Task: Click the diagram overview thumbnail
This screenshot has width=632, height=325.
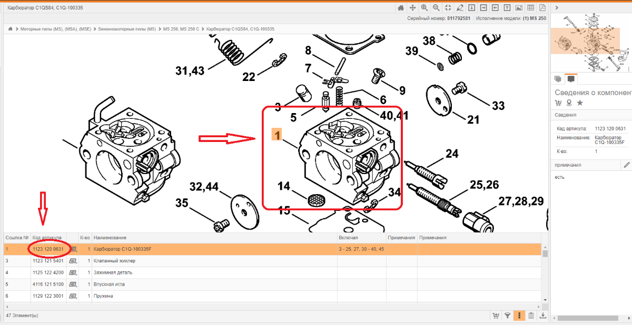Action: coord(591,43)
